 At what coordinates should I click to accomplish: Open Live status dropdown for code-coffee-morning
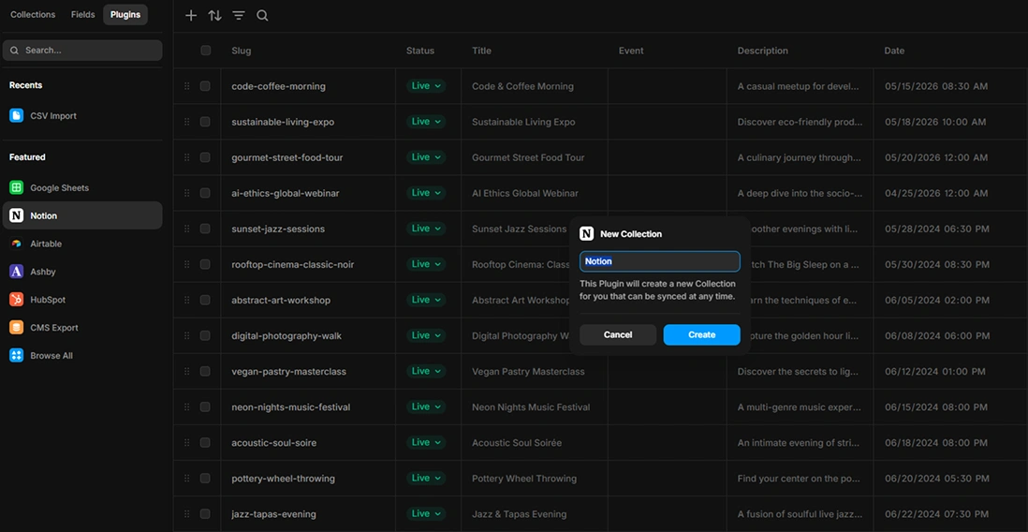coord(426,86)
